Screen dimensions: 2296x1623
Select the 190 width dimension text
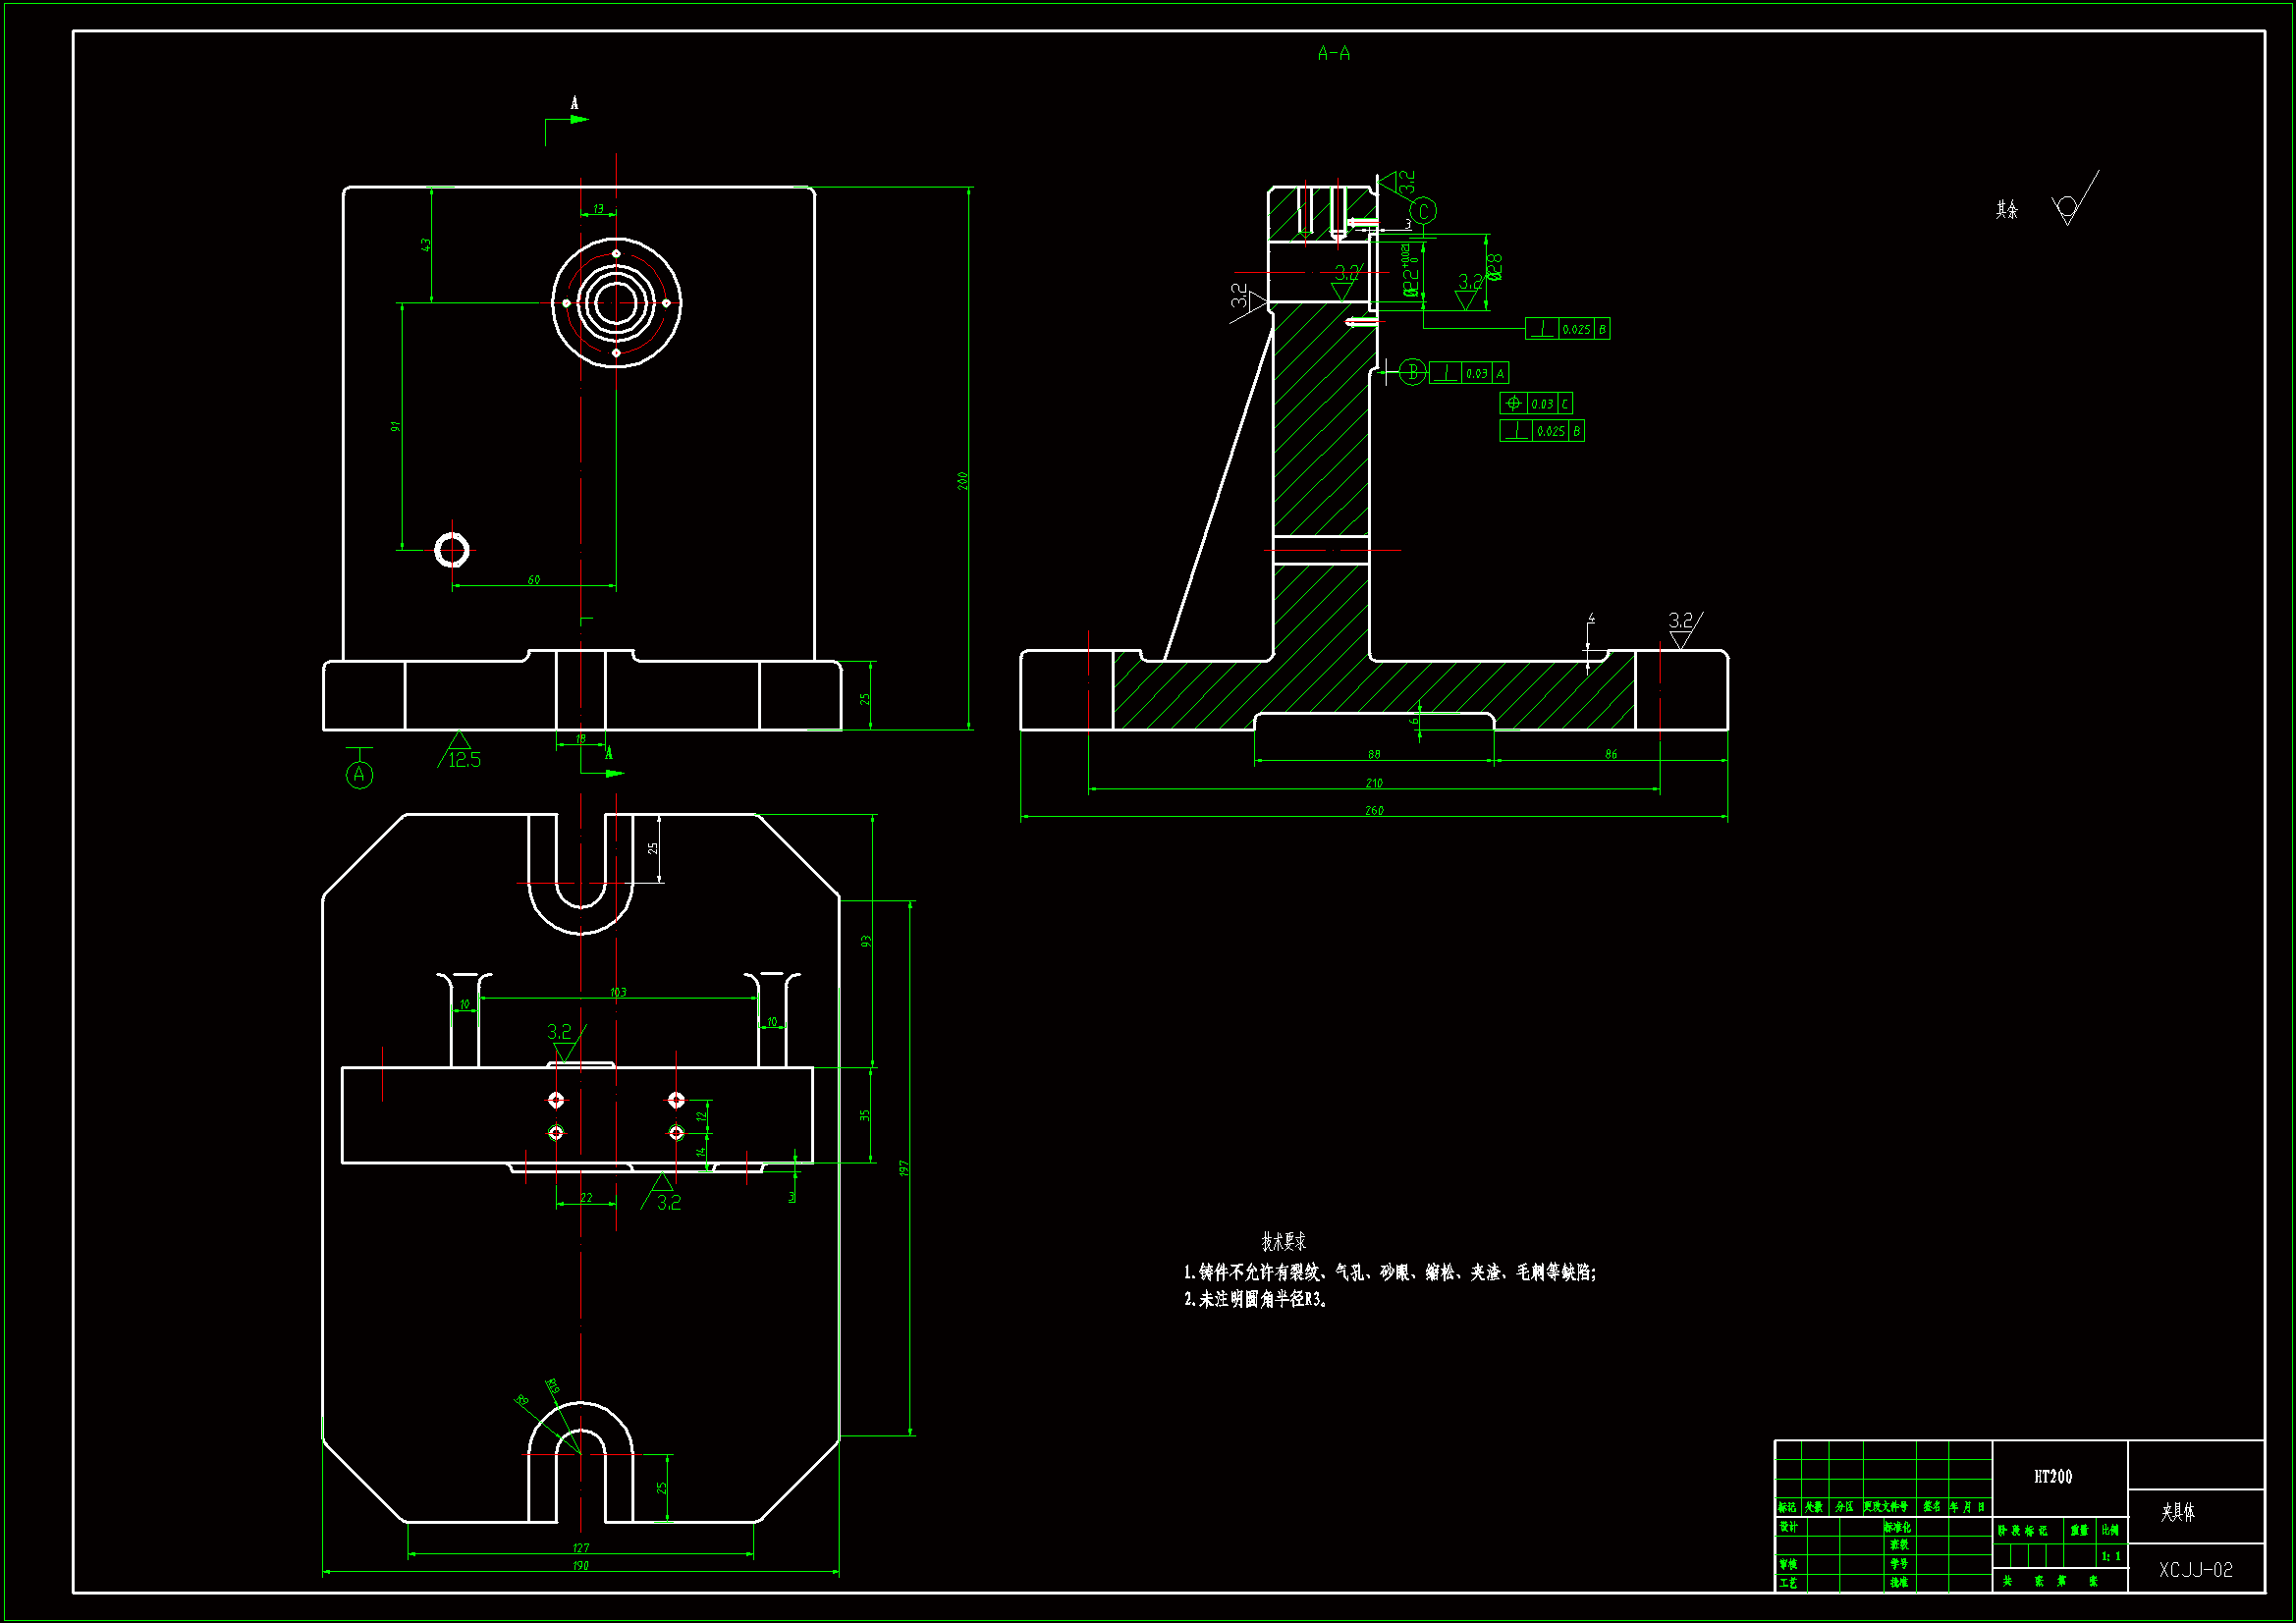pyautogui.click(x=580, y=1566)
